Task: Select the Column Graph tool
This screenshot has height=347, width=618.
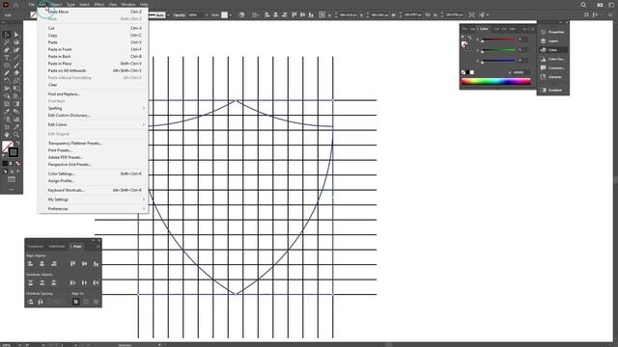Action: (16, 120)
